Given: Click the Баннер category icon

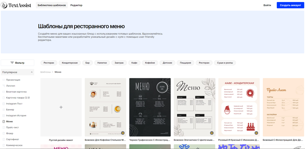Looking at the screenshot, I should [4, 109].
